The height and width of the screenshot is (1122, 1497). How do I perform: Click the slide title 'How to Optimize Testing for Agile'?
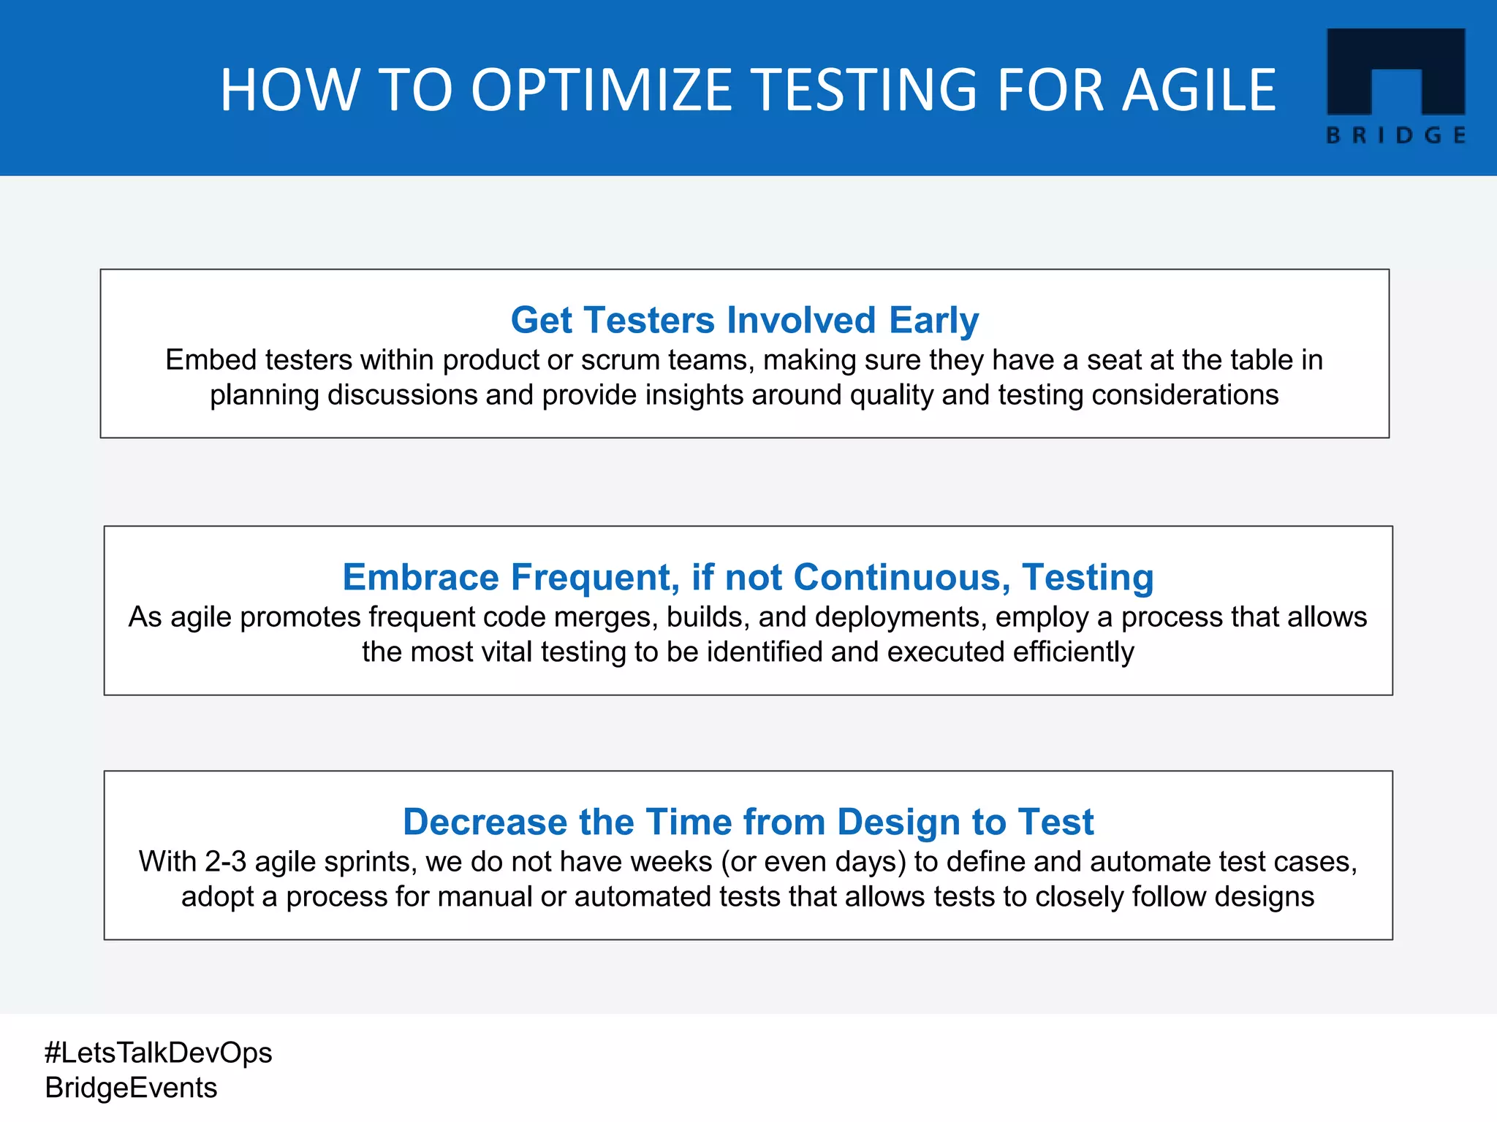click(748, 90)
